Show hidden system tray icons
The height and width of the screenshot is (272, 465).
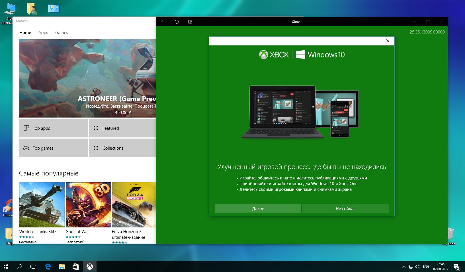tap(404, 267)
